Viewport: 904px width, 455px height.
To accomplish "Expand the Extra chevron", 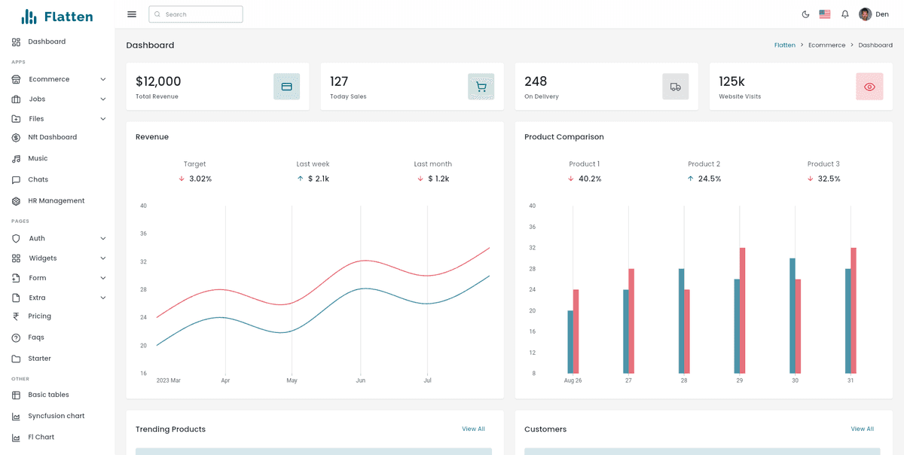I will (103, 298).
